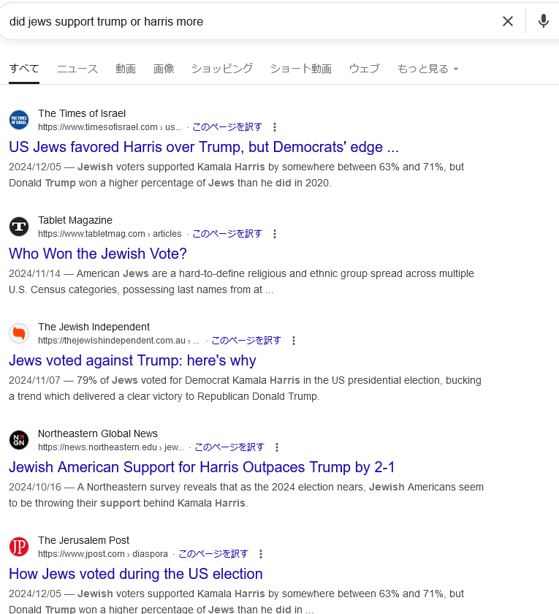Click the tabletmag.com articles URL
This screenshot has width=559, height=614.
click(110, 234)
